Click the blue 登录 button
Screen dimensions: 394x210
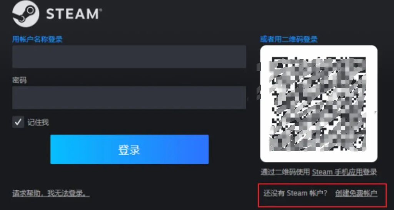click(x=129, y=149)
